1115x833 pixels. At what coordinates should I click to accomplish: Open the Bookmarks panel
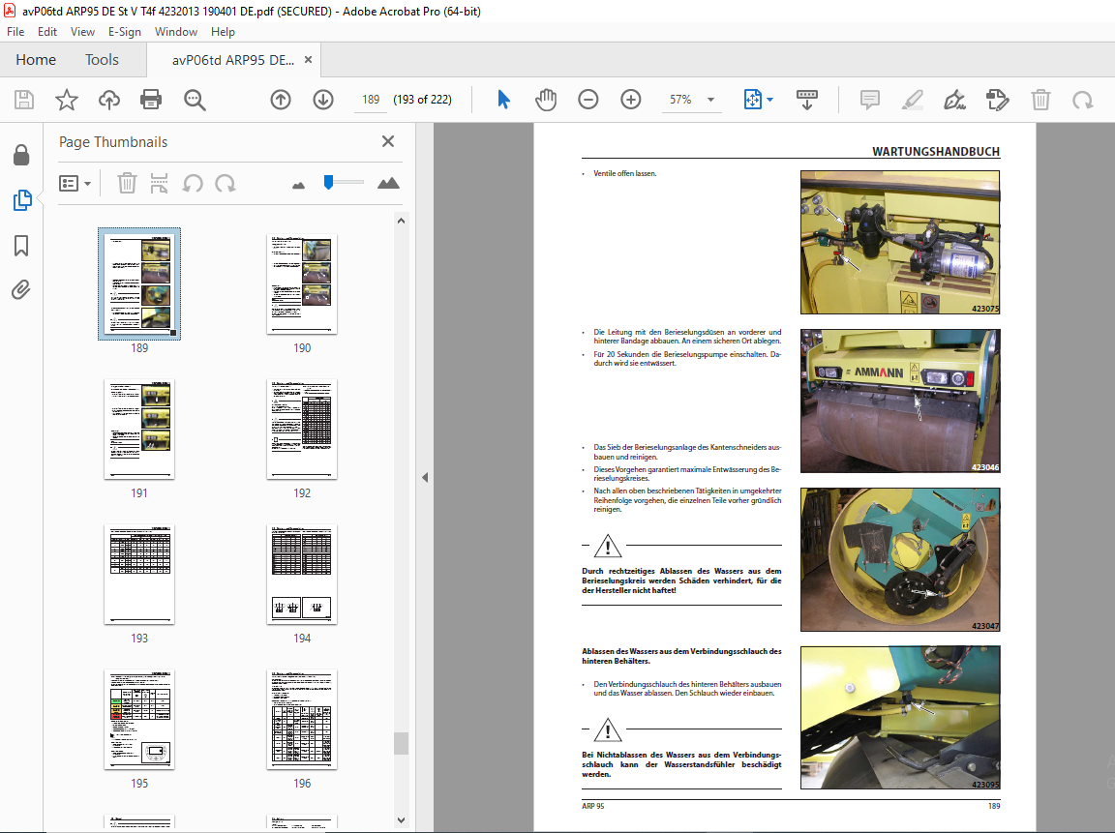[x=21, y=246]
